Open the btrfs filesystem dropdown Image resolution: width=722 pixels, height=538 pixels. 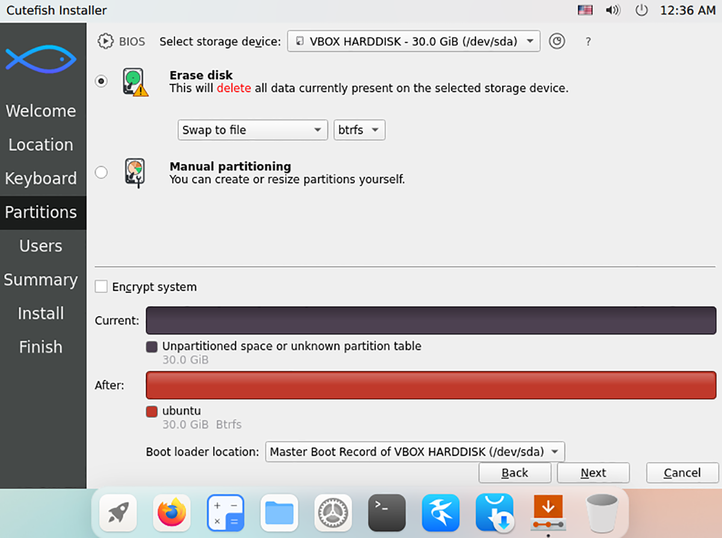[x=360, y=130]
